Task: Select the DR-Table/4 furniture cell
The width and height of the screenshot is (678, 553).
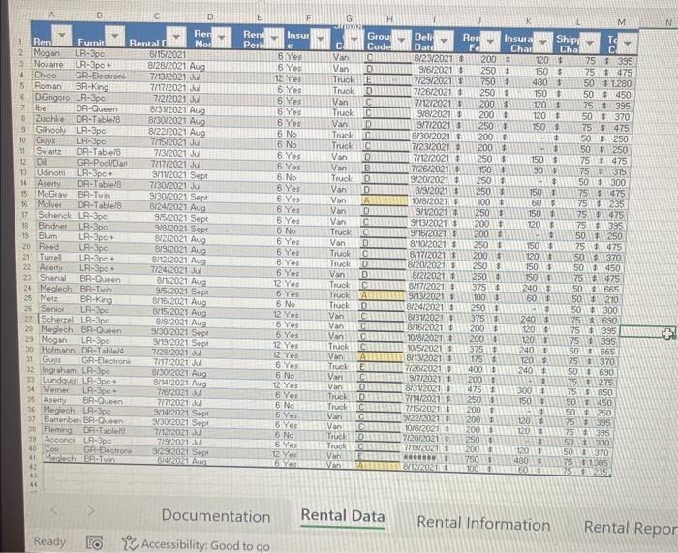Action: (107, 351)
